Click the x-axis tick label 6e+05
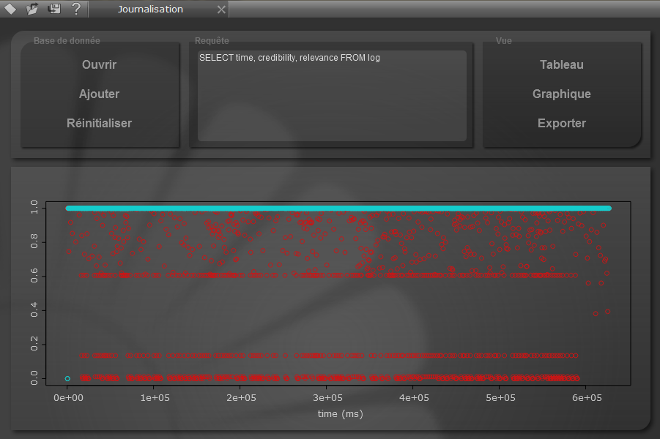The width and height of the screenshot is (660, 439). [x=587, y=398]
